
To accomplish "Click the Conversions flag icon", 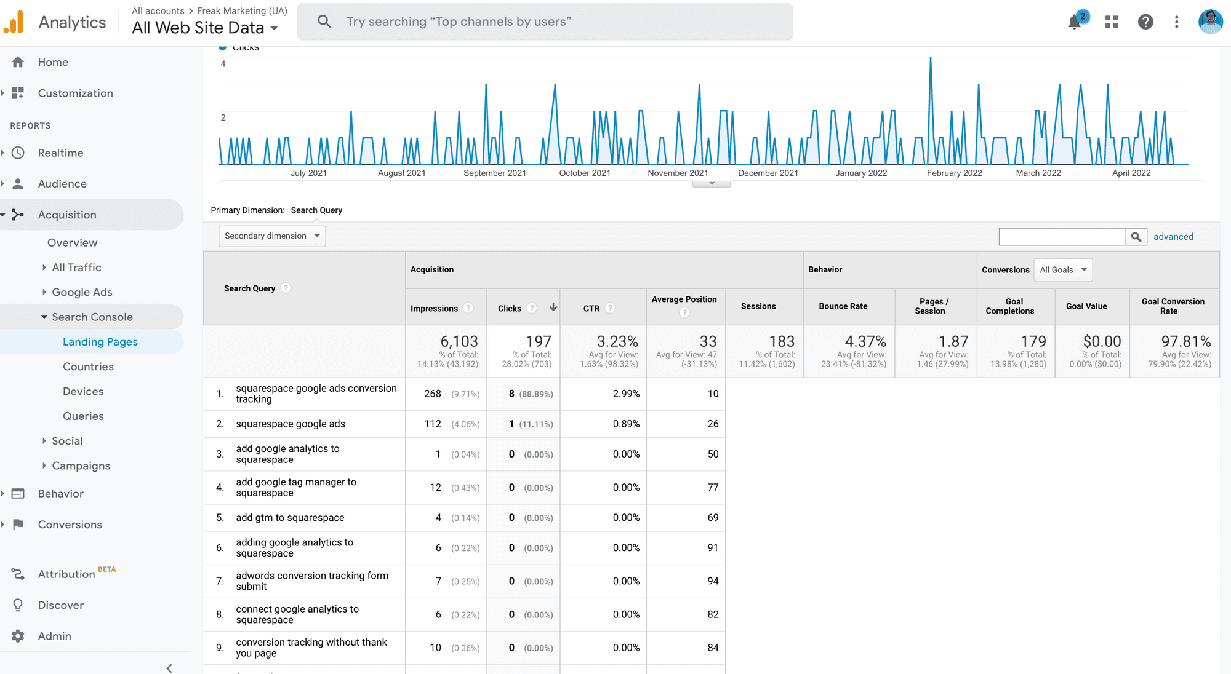I will point(18,524).
